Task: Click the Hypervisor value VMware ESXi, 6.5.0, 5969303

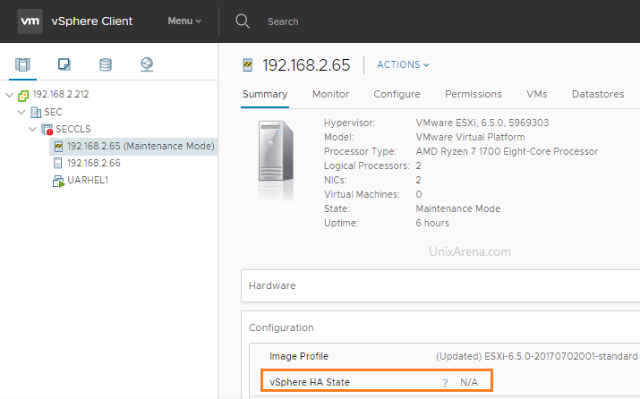Action: pyautogui.click(x=482, y=123)
